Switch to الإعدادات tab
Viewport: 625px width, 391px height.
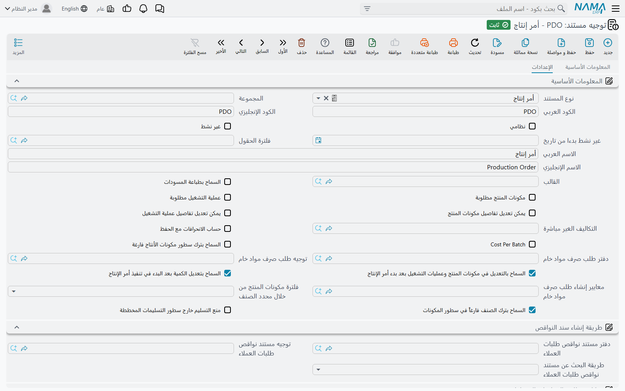pos(542,67)
